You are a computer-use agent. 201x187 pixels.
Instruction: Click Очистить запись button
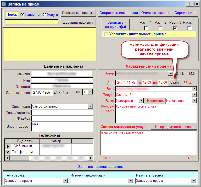pos(156,13)
